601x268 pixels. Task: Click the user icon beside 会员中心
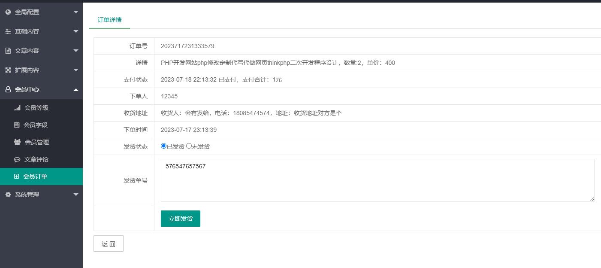click(8, 89)
